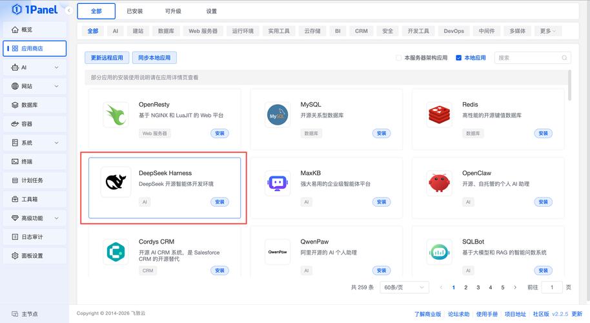590x323 pixels.
Task: Click next page arrow in pagination
Action: (514, 287)
